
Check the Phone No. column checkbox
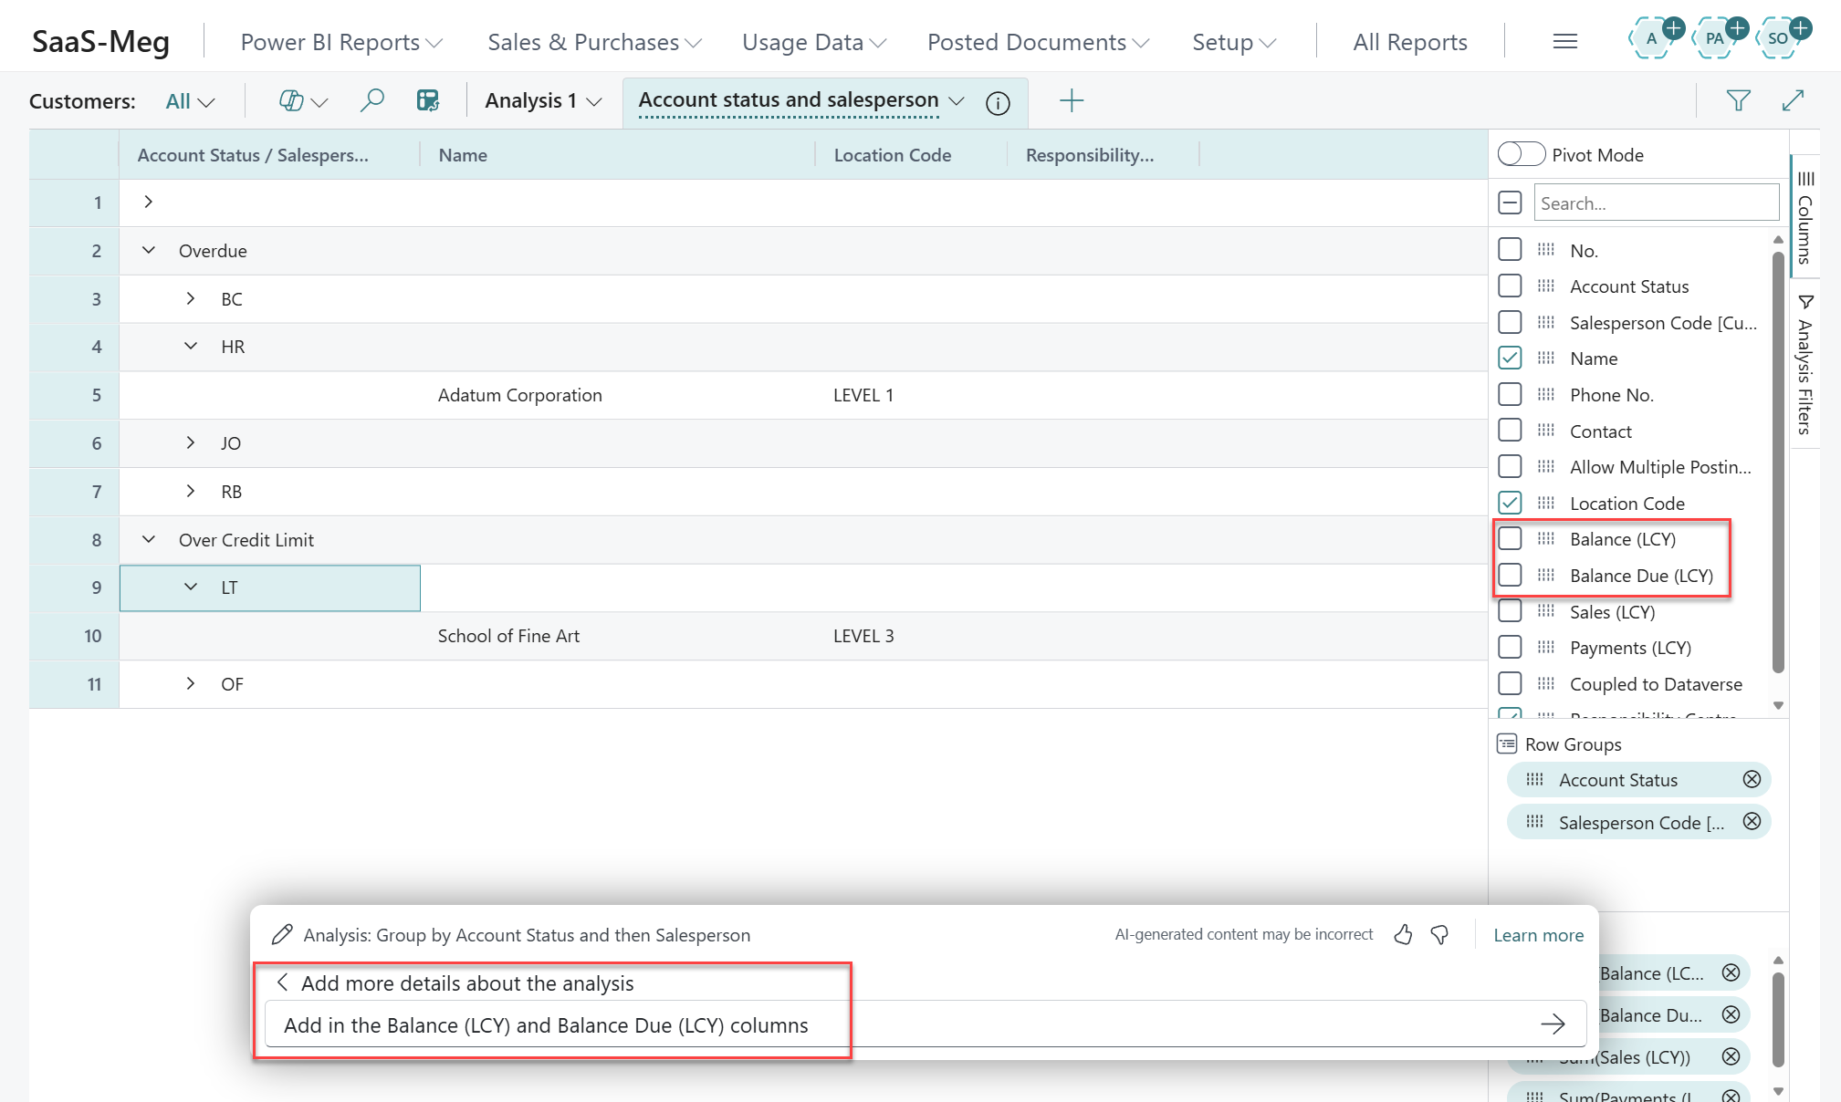click(1510, 394)
